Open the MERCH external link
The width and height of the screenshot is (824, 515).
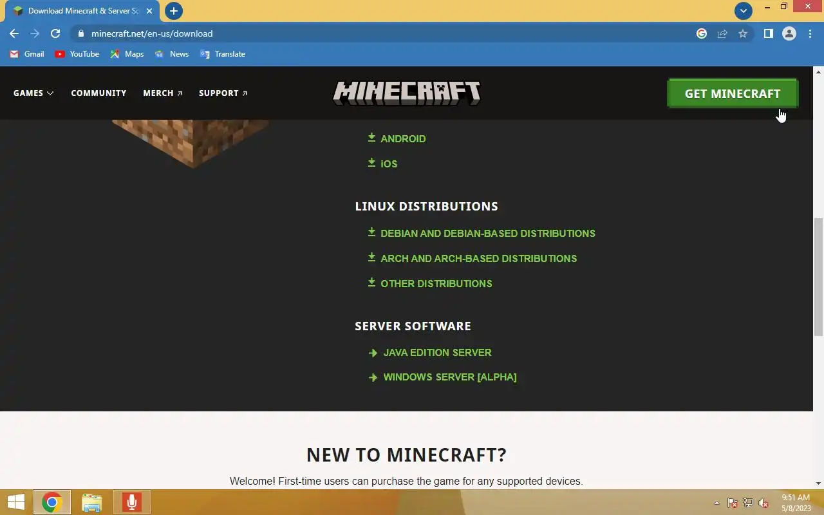point(163,93)
